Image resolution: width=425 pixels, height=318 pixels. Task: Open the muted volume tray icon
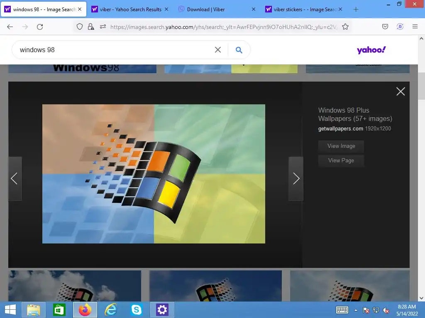coord(386,310)
